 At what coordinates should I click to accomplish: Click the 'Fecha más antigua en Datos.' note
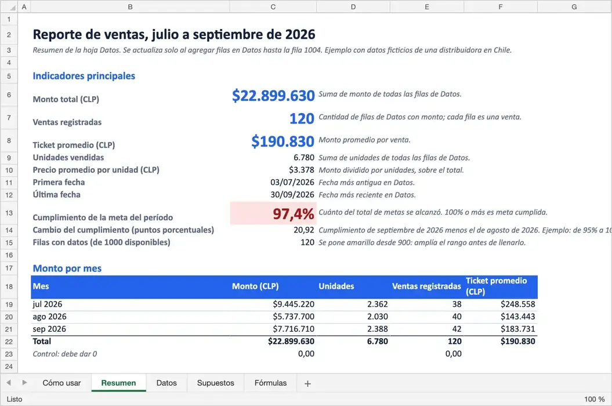click(x=367, y=182)
